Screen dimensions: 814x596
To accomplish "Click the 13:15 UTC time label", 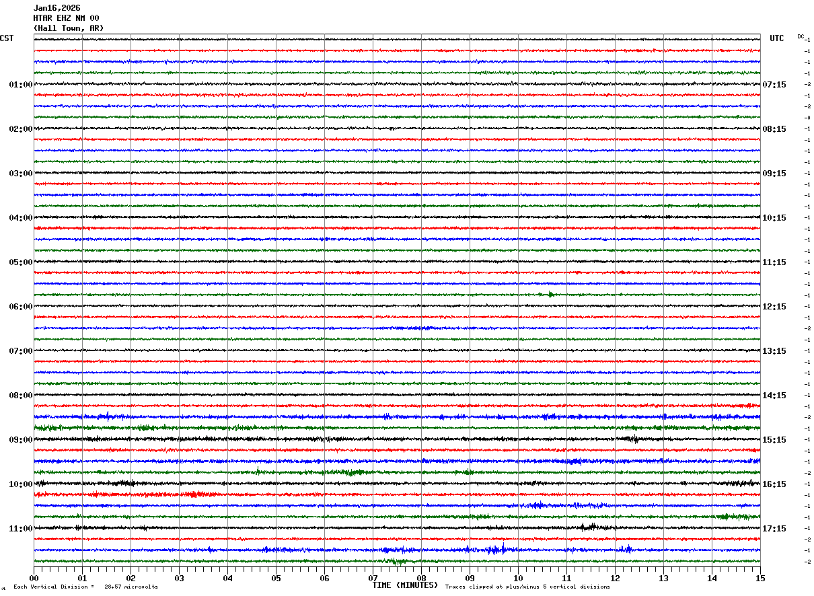I will coord(774,351).
